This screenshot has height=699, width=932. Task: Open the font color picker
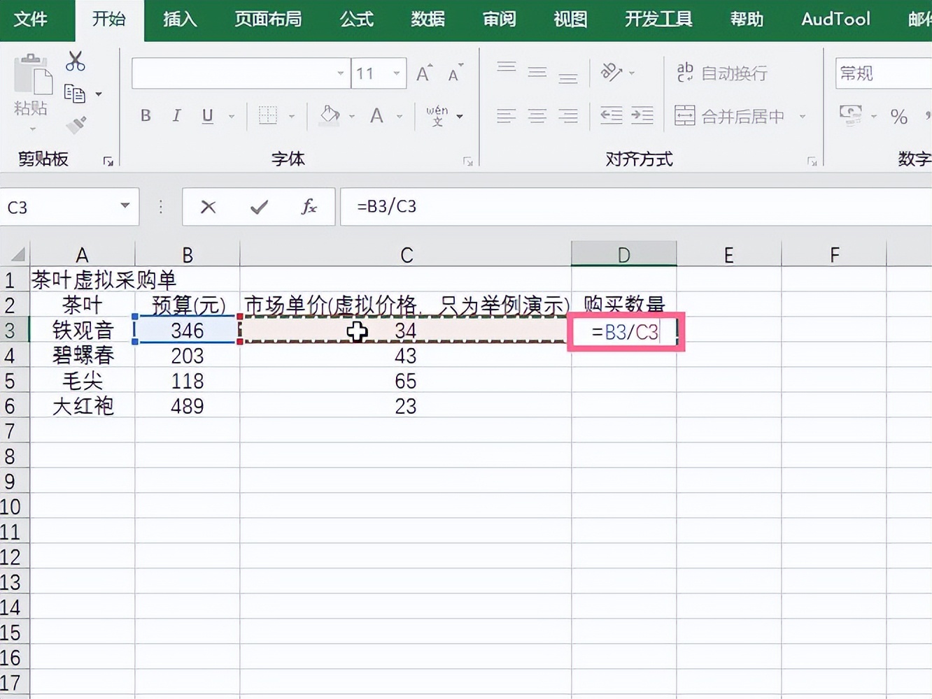tap(378, 116)
